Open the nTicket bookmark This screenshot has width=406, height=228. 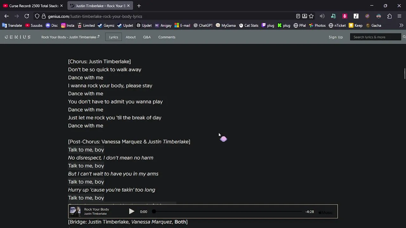(x=337, y=25)
